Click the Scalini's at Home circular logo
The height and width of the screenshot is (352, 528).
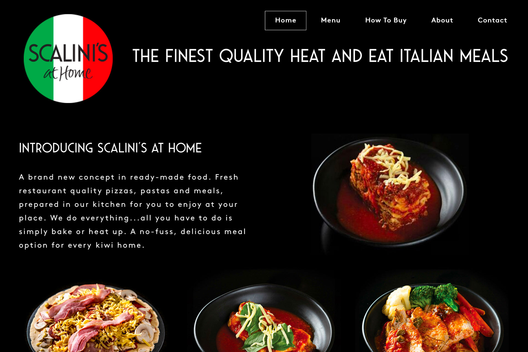pyautogui.click(x=68, y=59)
